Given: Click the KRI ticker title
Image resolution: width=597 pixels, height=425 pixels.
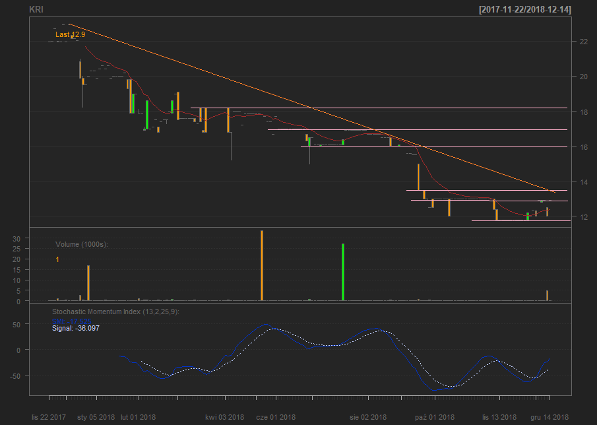Looking at the screenshot, I should (x=36, y=9).
